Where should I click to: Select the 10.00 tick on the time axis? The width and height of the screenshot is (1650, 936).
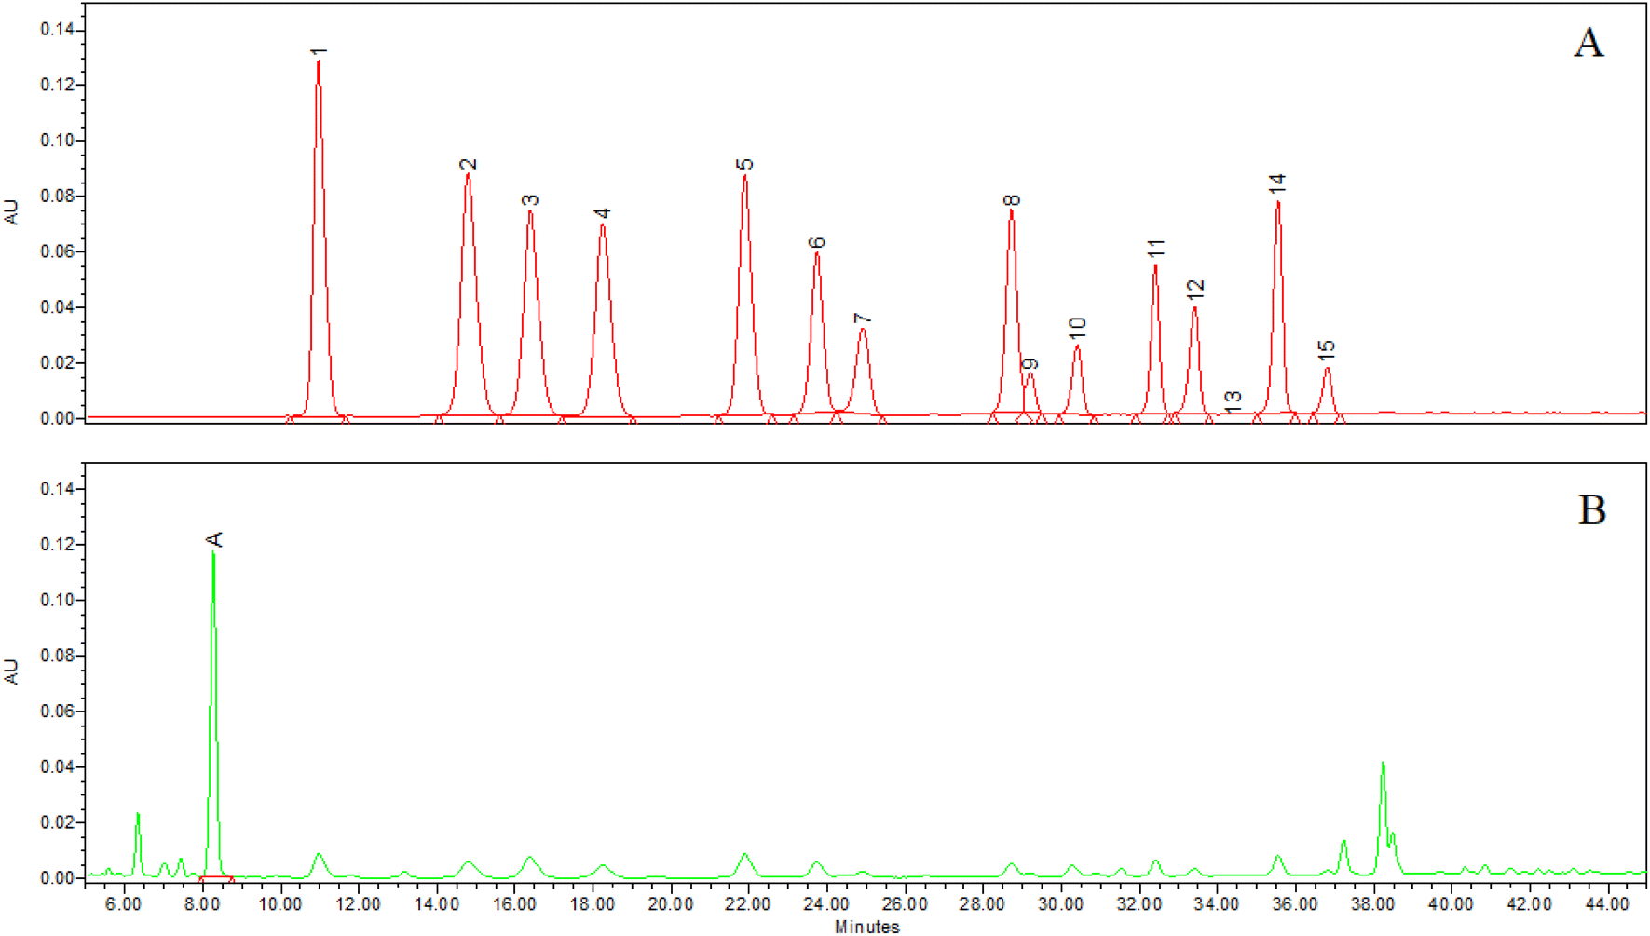click(x=280, y=903)
